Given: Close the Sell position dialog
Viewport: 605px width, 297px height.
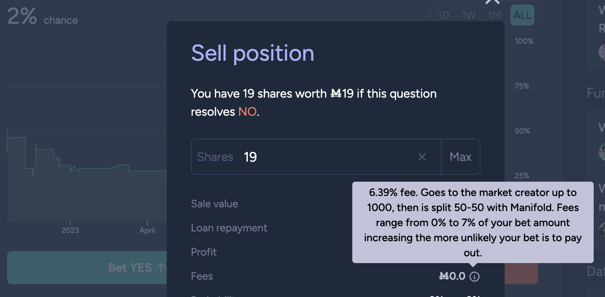Looking at the screenshot, I should 492,1.
